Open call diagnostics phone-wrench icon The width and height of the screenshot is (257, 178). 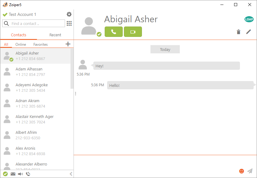click(28, 174)
